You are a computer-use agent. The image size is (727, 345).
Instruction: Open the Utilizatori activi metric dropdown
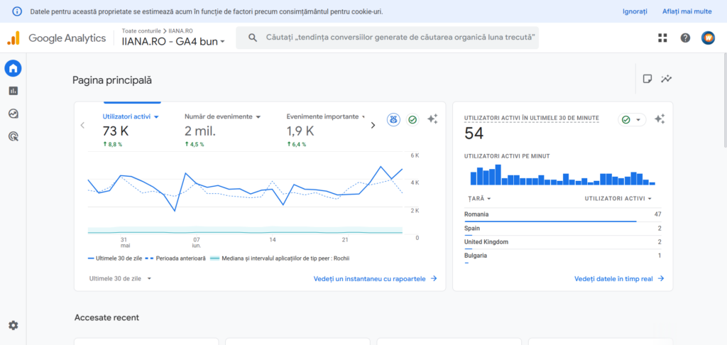(x=131, y=117)
